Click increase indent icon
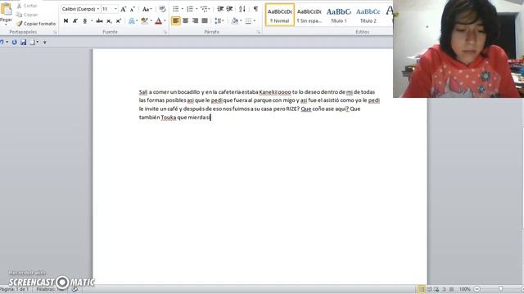This screenshot has height=294, width=524. tap(229, 9)
